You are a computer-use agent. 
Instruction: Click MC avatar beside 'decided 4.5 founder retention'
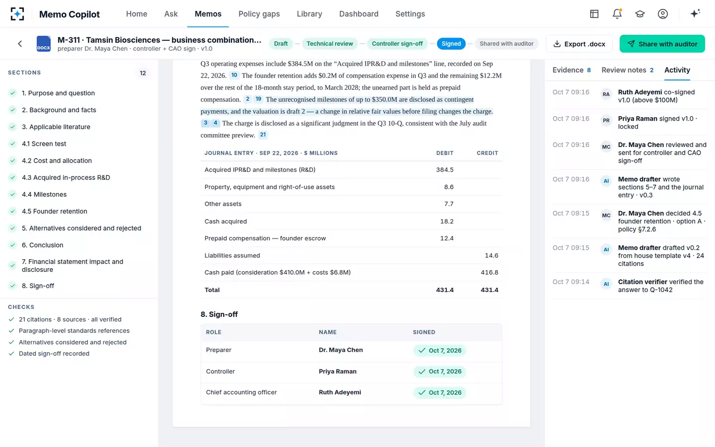pos(606,216)
